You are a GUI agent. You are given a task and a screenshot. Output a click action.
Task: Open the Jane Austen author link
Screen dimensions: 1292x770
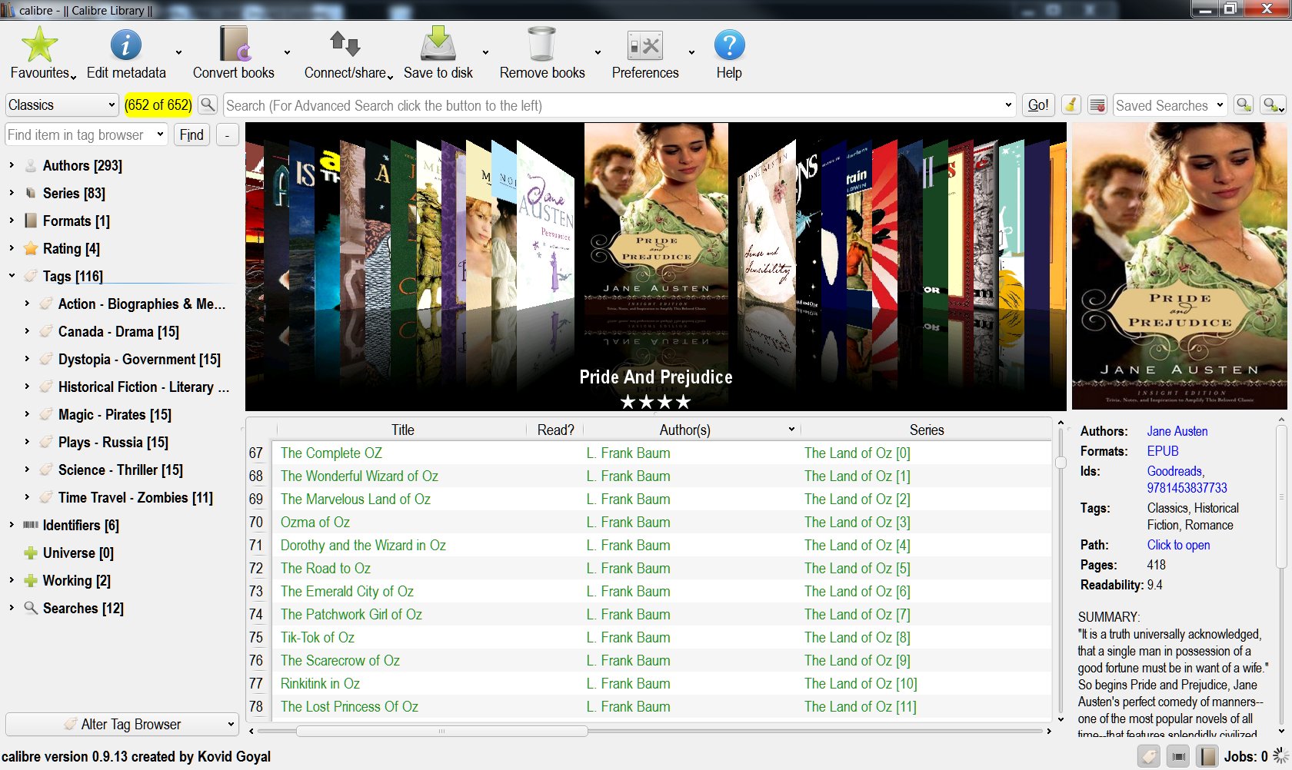(1177, 431)
